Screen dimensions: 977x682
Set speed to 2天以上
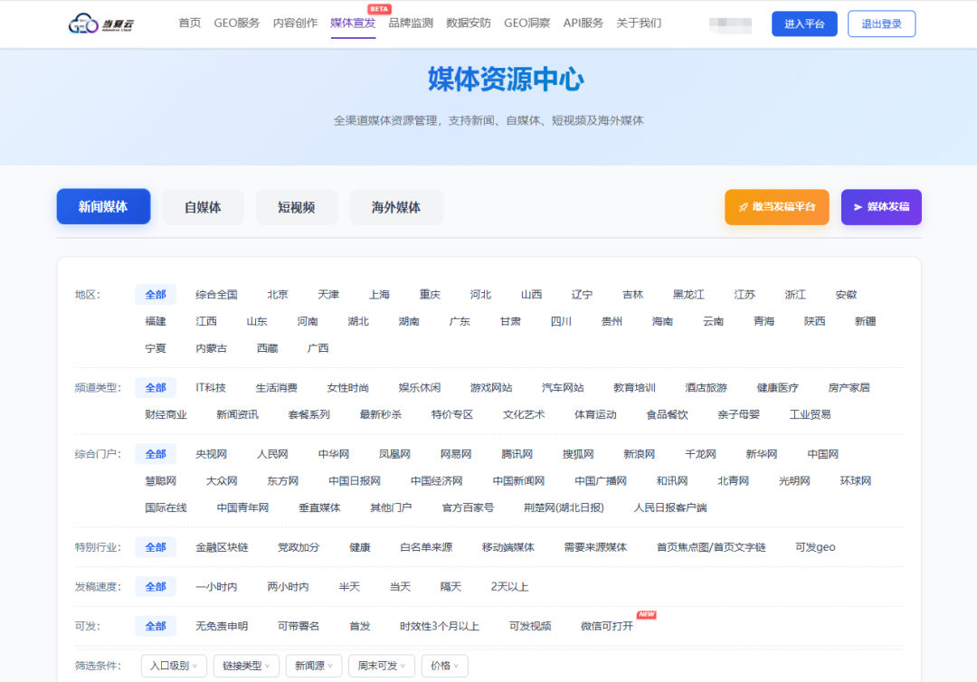[x=509, y=587]
